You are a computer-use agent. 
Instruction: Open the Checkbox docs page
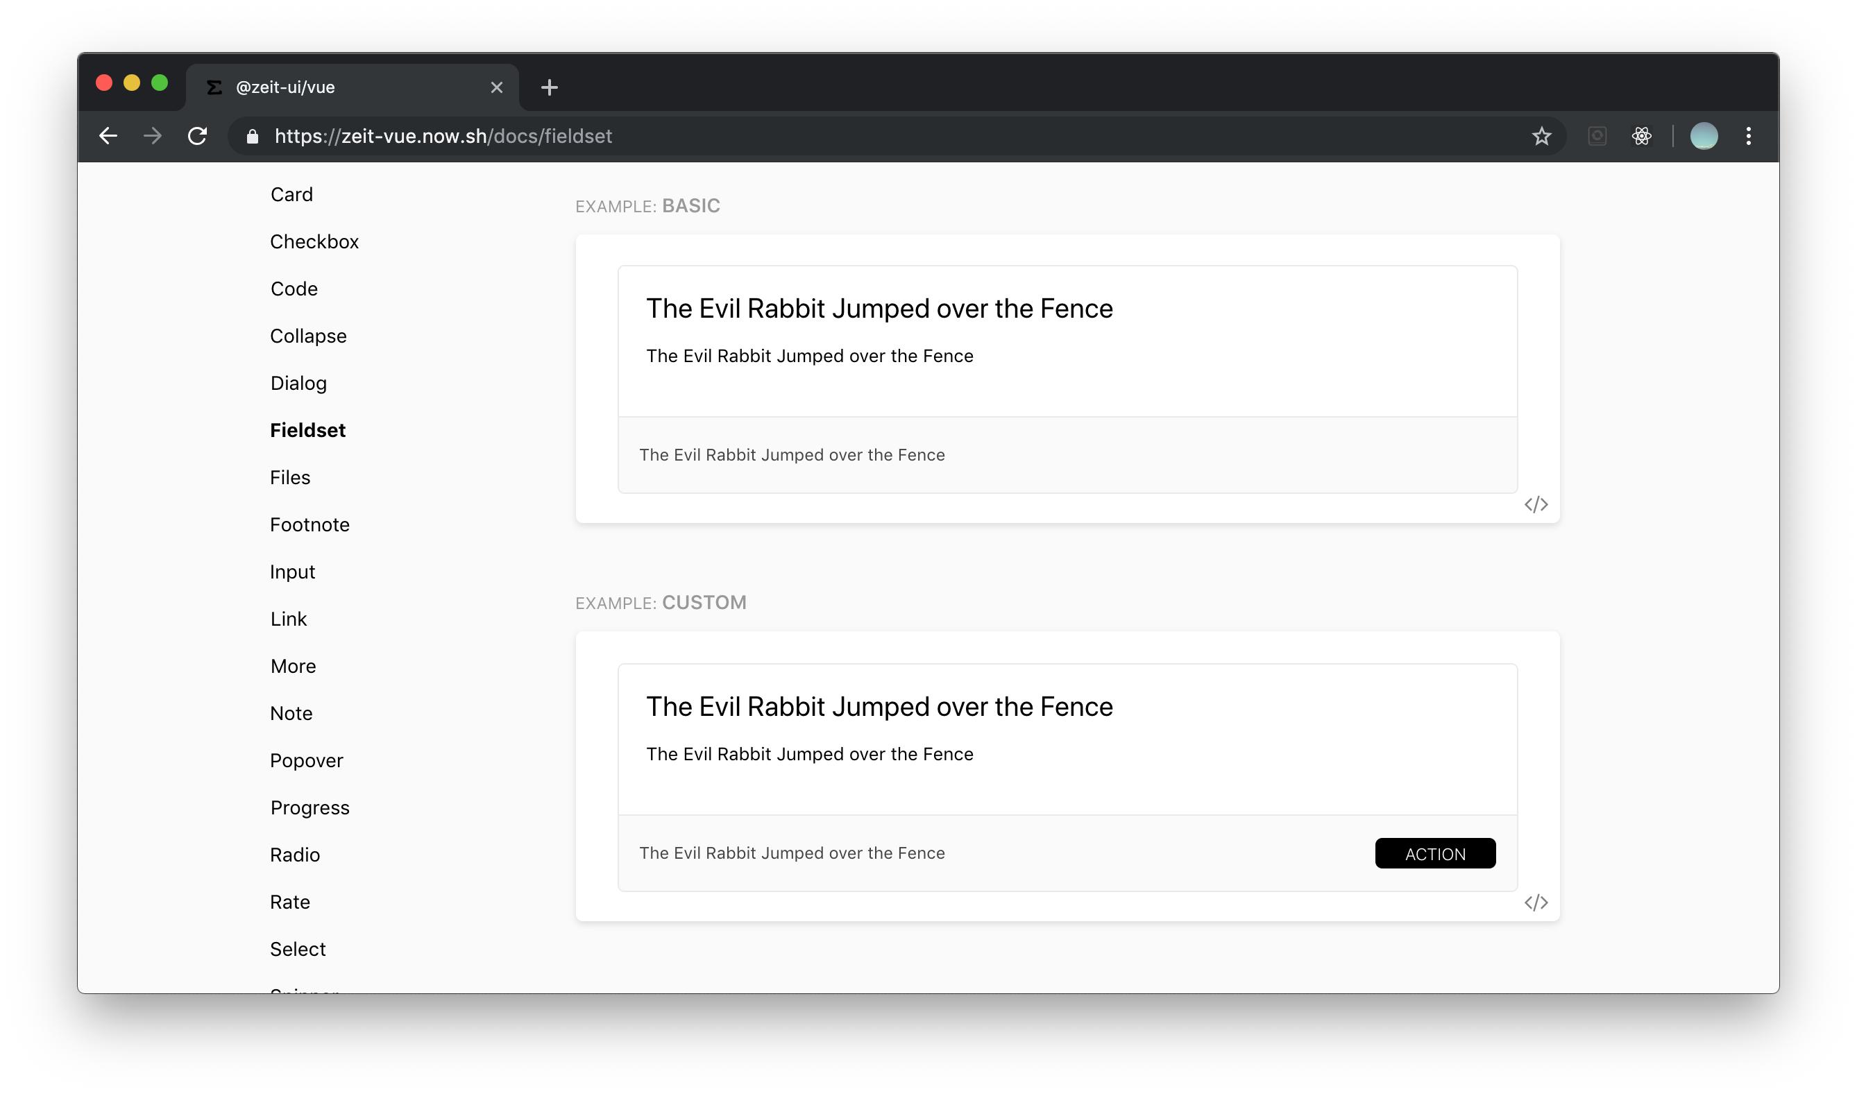(x=314, y=241)
